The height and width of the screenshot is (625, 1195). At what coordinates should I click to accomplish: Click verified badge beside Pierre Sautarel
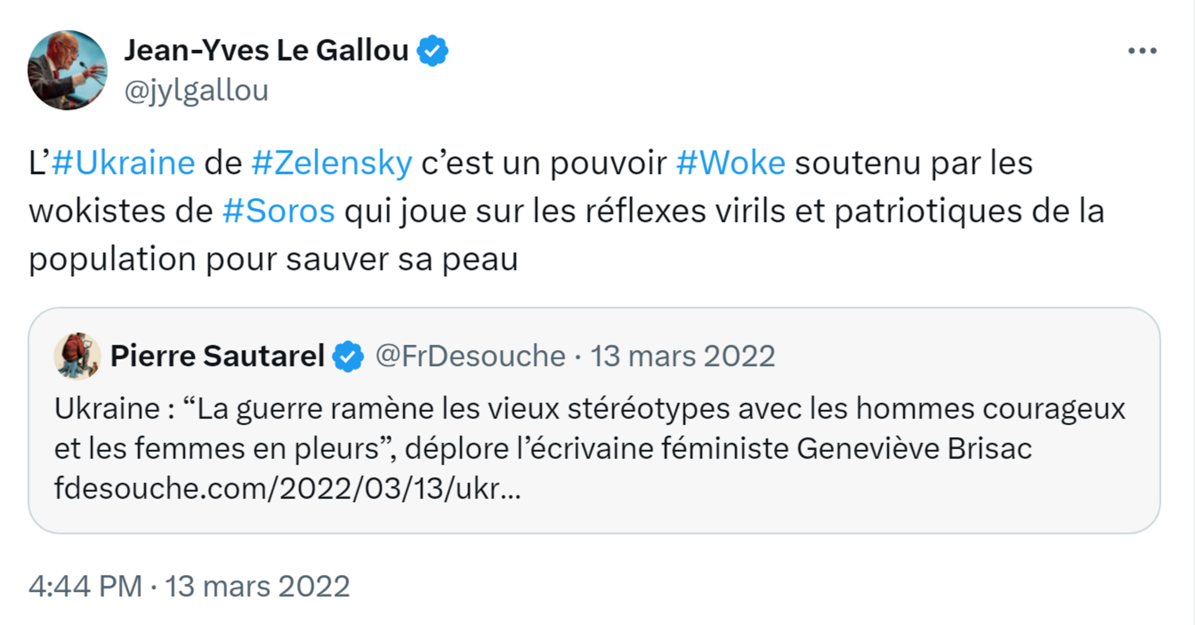click(x=348, y=356)
